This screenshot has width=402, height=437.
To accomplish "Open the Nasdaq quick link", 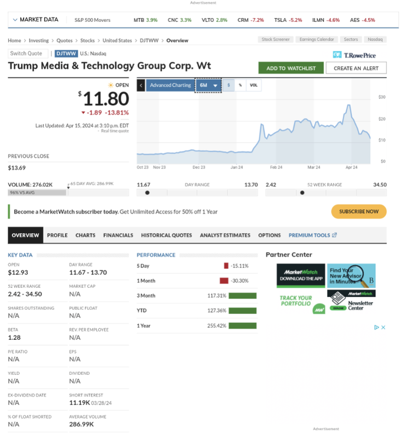I will pyautogui.click(x=375, y=39).
